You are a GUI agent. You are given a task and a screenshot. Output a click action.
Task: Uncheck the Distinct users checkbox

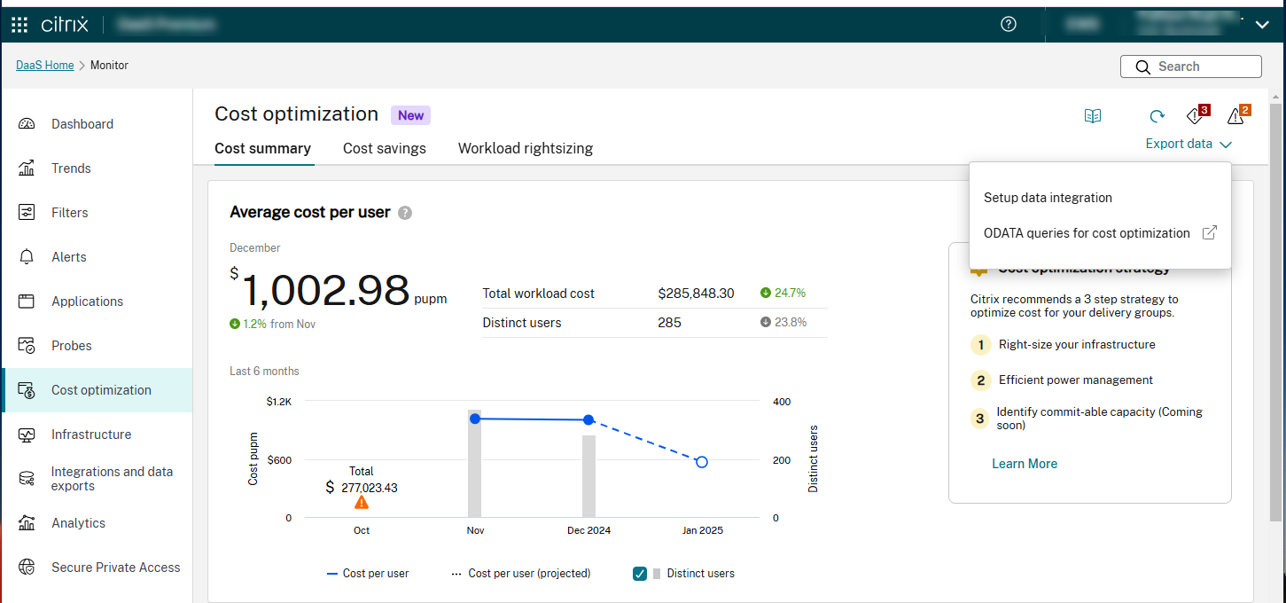point(640,574)
